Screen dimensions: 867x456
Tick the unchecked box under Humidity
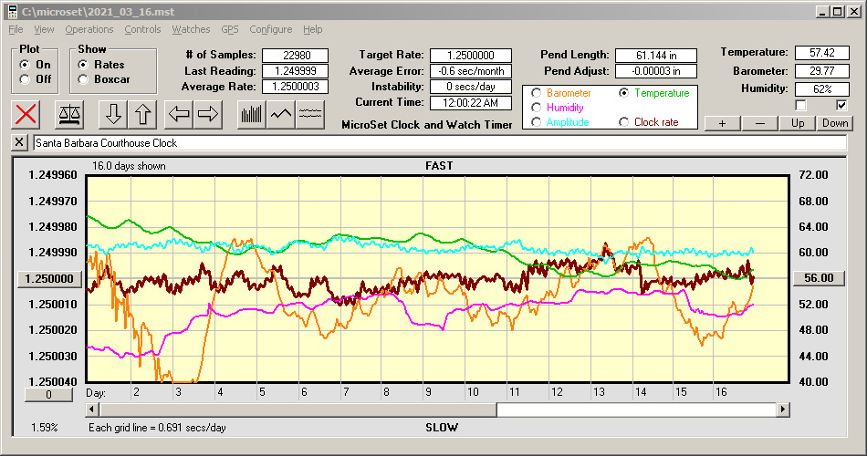pyautogui.click(x=801, y=105)
